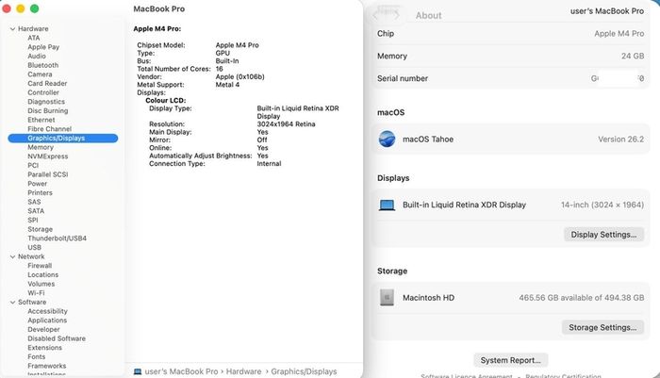Viewport: 660px width, 378px height.
Task: Select Firewall under Network
Action: click(x=40, y=266)
